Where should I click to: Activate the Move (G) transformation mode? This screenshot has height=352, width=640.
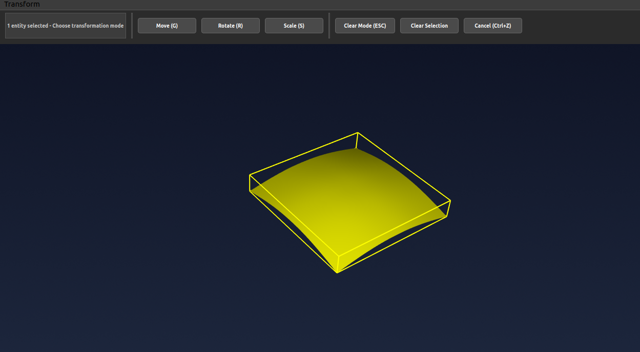pyautogui.click(x=167, y=25)
